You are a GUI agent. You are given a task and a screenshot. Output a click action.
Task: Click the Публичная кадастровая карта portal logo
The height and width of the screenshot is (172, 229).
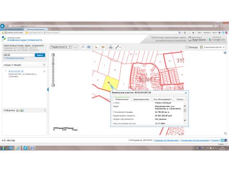tap(22, 39)
